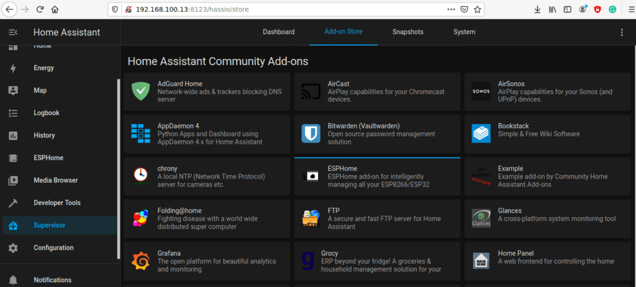Collapse the Home Assistant sidebar menu icon
Viewport: 636px width, 287px height.
coord(13,32)
